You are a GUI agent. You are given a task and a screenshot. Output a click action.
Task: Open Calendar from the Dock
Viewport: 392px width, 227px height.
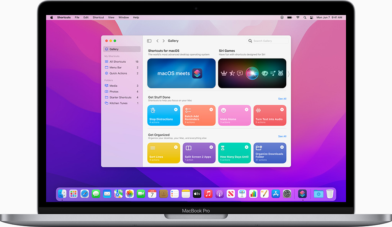click(152, 194)
